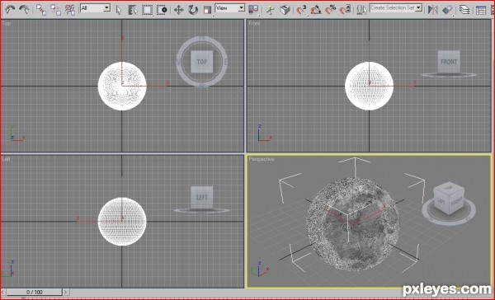Viewport: 495px width, 300px height.
Task: Activate the Select and Link tool
Action: (41, 10)
